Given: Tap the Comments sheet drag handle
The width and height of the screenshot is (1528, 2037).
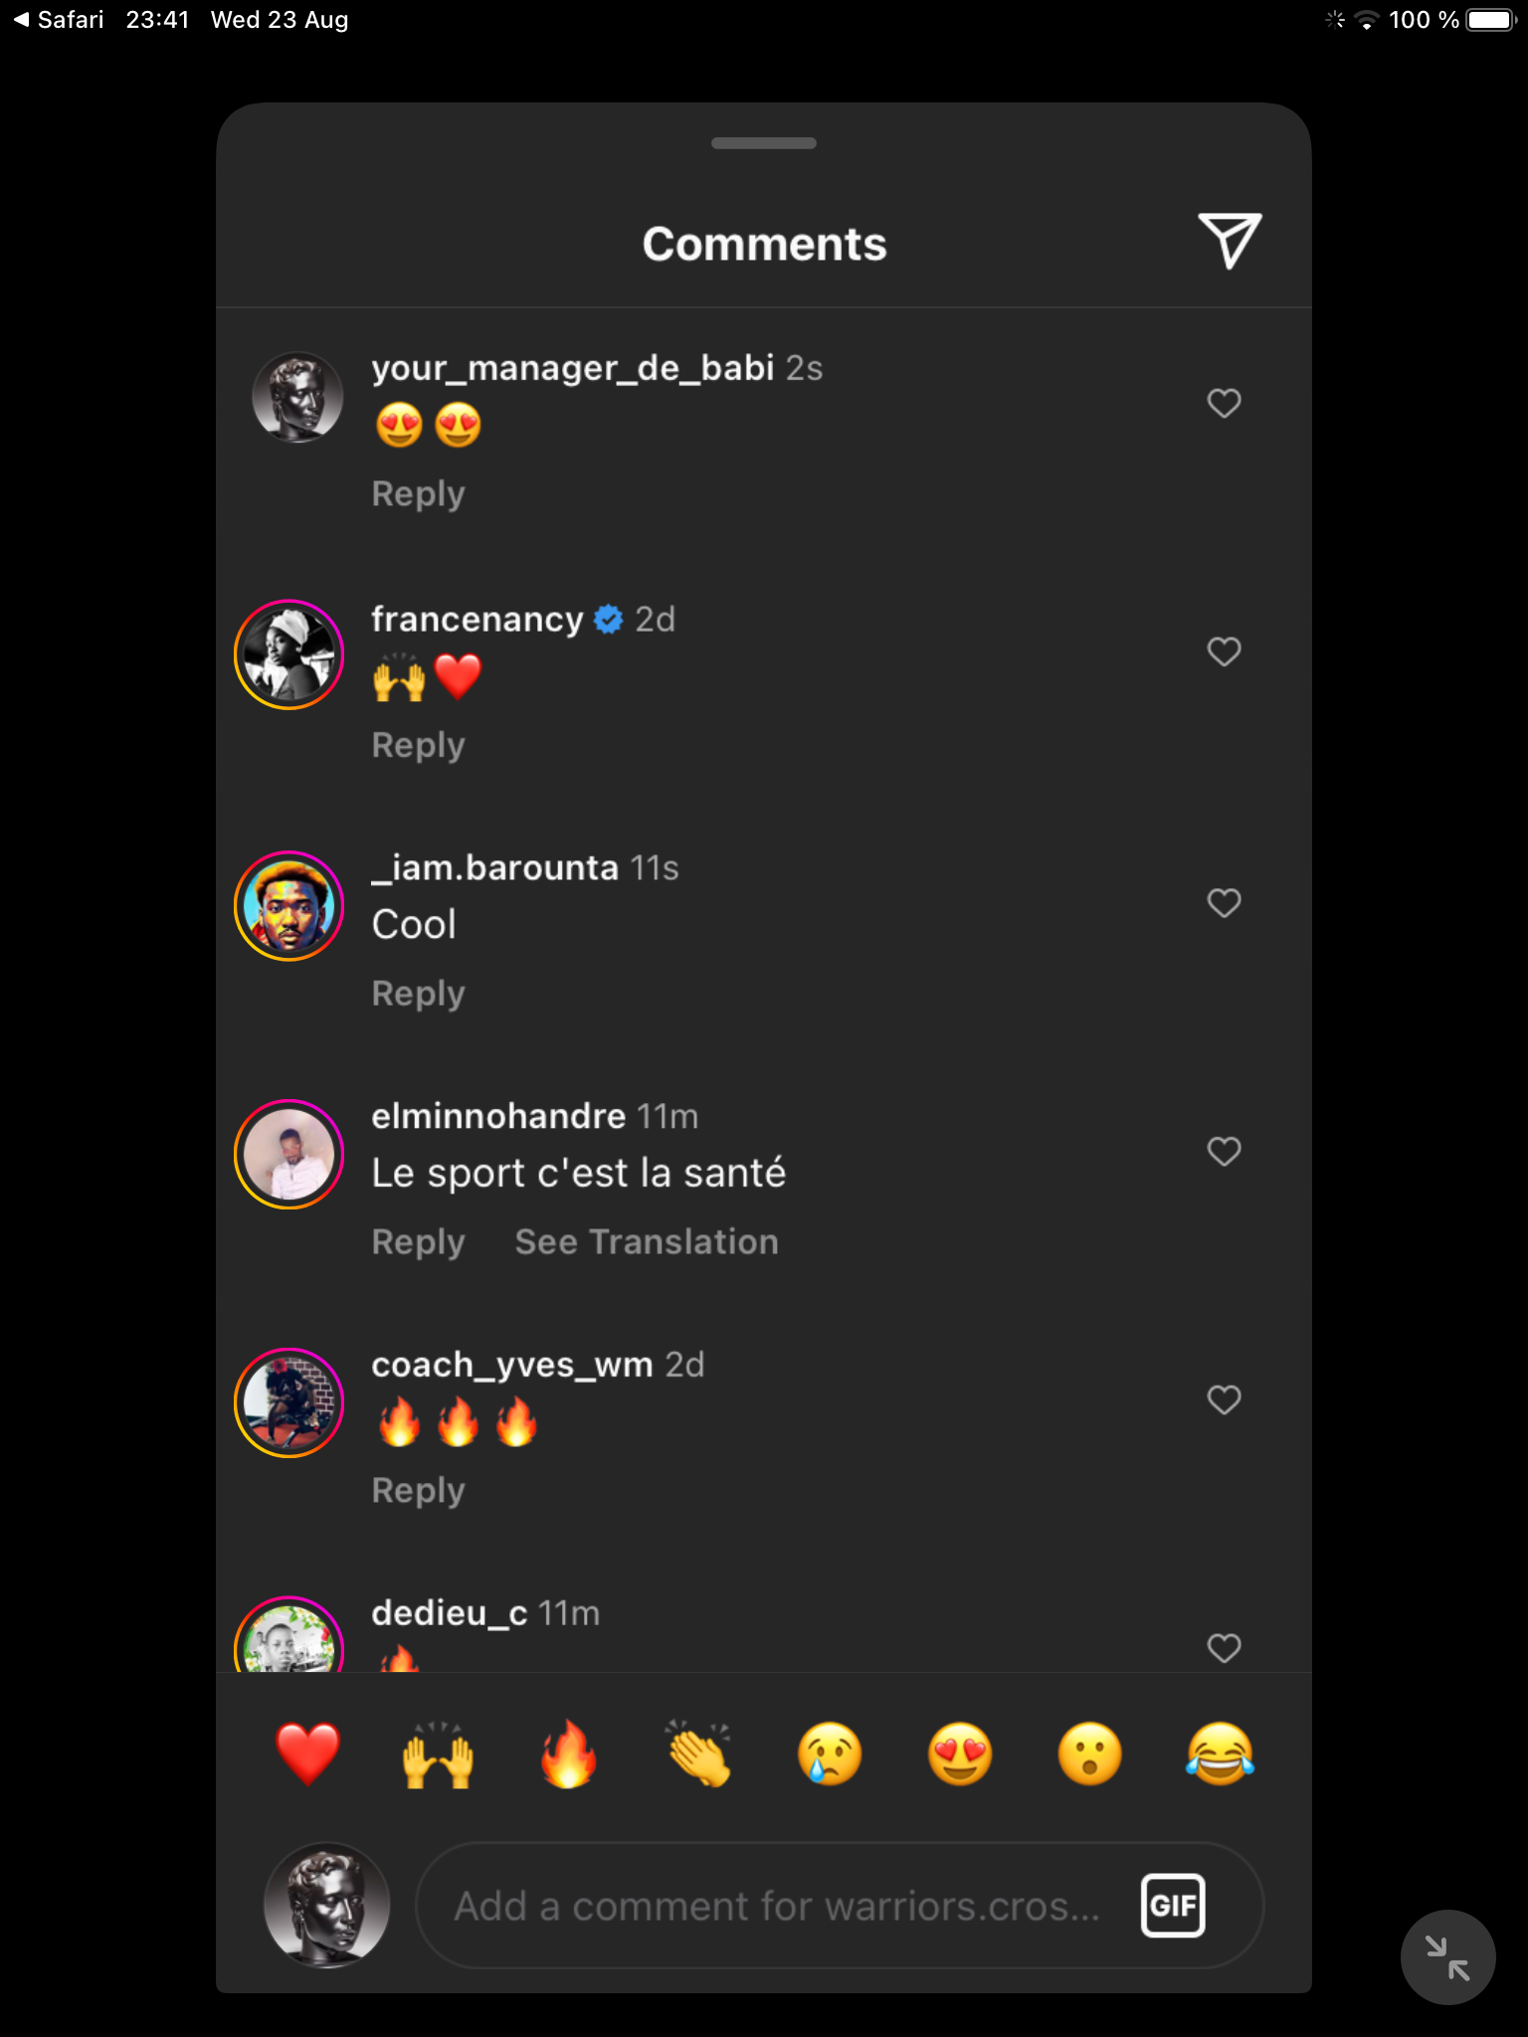Looking at the screenshot, I should (764, 143).
